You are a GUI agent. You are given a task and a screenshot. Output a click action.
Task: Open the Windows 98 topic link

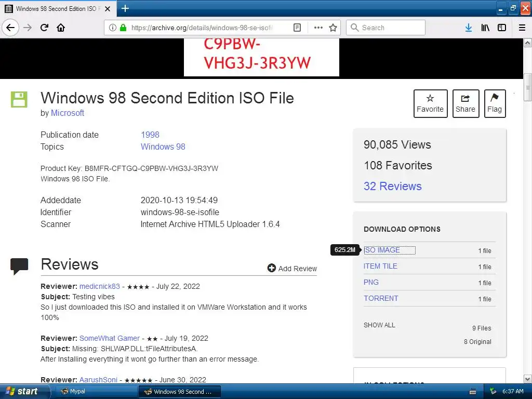coord(163,147)
